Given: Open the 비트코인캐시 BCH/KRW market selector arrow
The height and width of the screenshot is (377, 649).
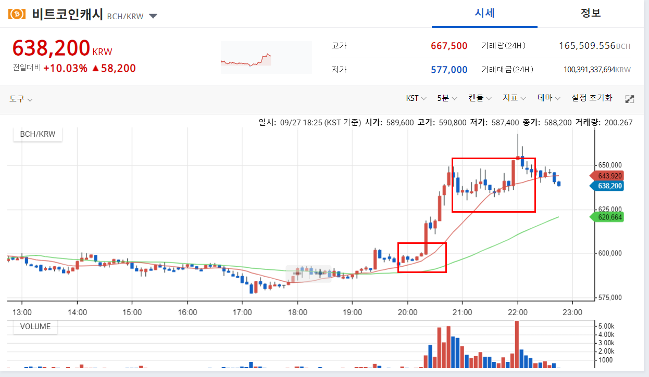Looking at the screenshot, I should (x=153, y=16).
